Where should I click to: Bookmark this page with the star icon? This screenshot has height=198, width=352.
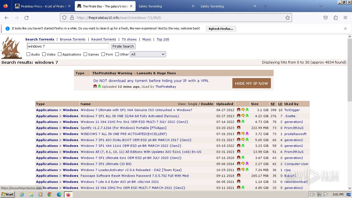click(288, 18)
